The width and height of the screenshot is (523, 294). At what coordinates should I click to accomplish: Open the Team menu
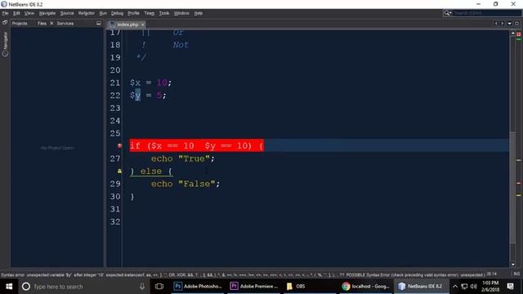tap(149, 13)
